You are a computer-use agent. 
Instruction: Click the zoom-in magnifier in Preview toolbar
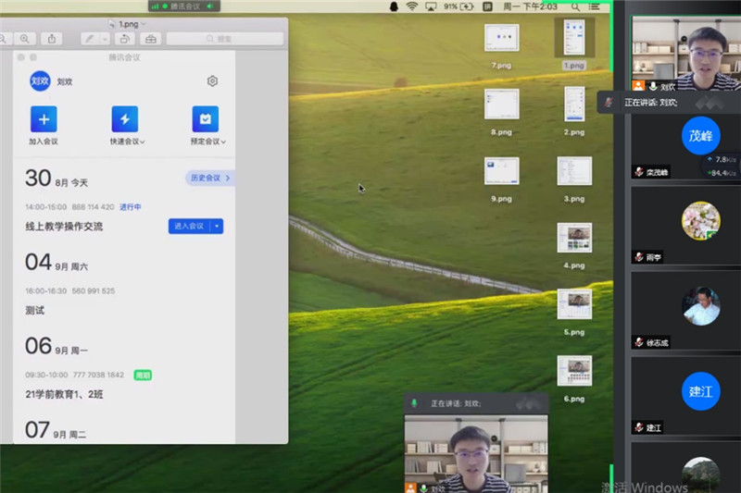(25, 39)
